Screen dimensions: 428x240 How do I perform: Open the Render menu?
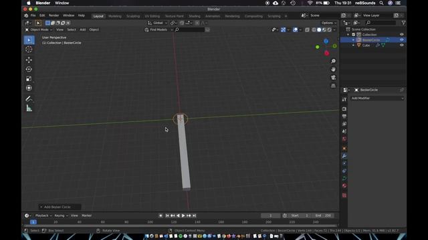click(x=53, y=15)
